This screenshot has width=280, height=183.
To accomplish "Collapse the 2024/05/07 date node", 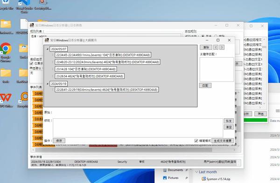I will point(47,49).
